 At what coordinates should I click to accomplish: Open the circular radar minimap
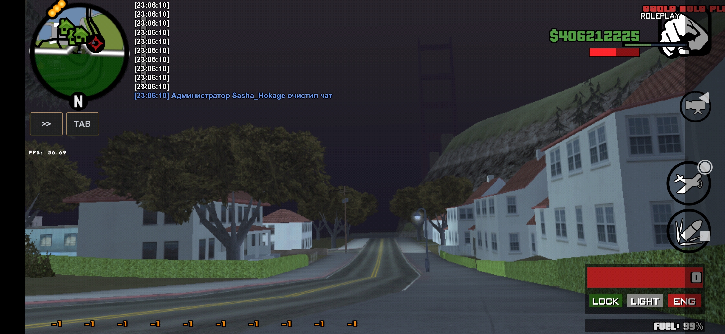point(79,52)
